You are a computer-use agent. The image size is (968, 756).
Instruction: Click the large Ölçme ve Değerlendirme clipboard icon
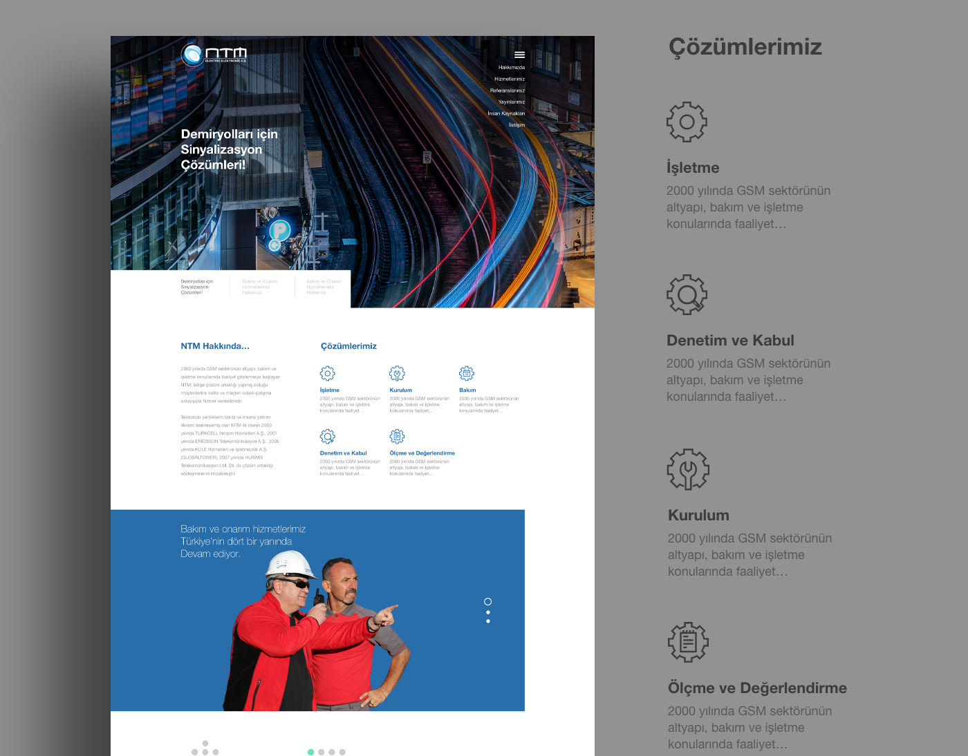[x=688, y=642]
